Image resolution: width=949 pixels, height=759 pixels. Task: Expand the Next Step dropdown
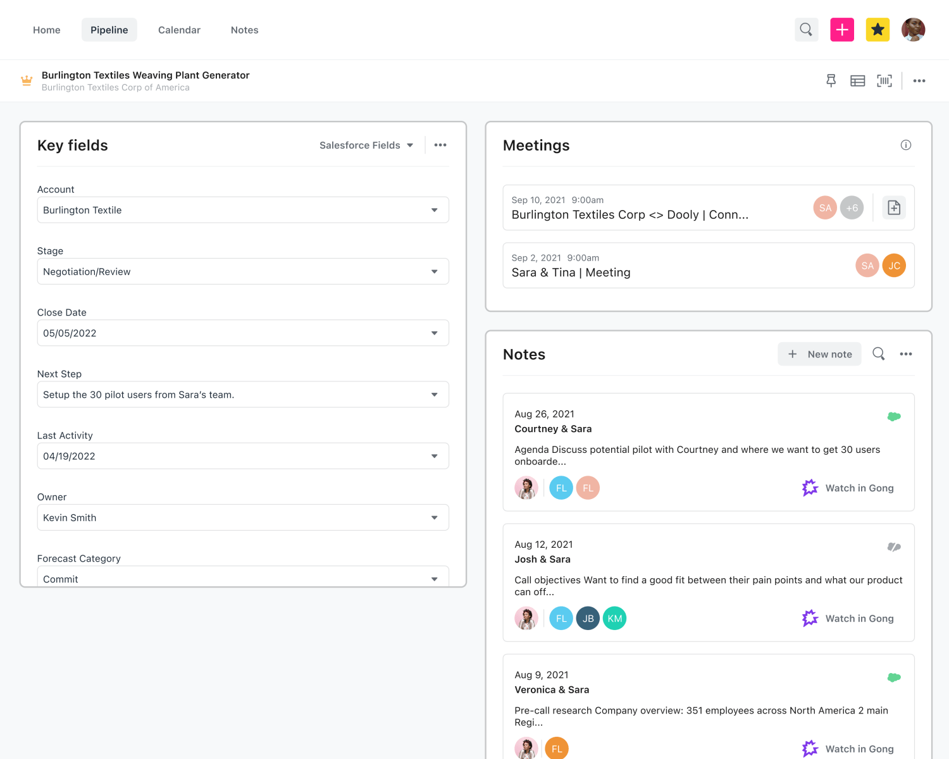tap(243, 395)
